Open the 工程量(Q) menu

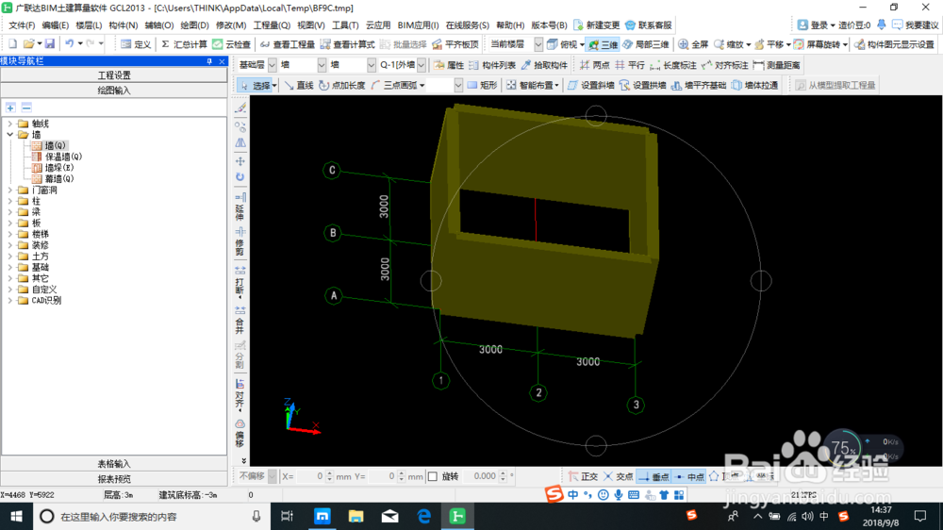coord(272,25)
